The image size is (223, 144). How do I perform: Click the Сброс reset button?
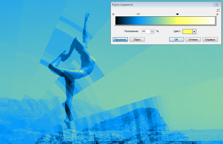coord(137,39)
